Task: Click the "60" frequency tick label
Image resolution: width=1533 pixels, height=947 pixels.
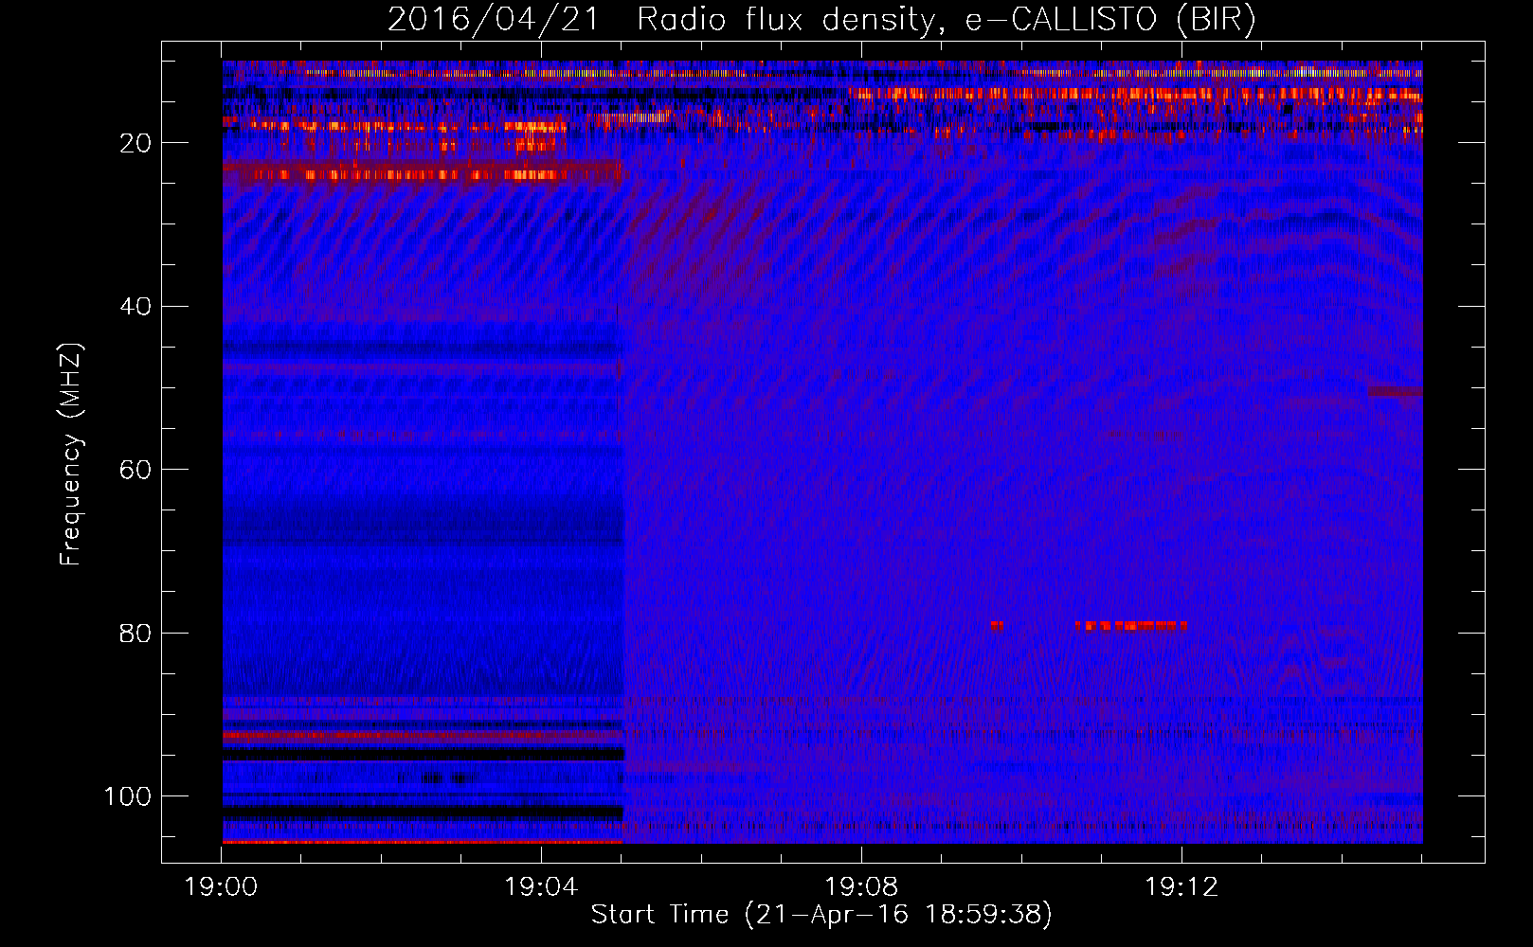Action: coord(135,470)
